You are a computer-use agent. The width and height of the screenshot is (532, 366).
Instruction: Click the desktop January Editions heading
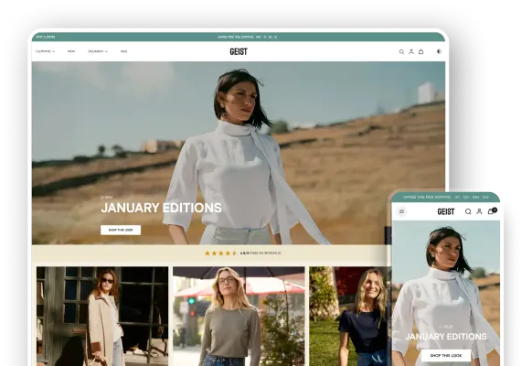(x=161, y=208)
